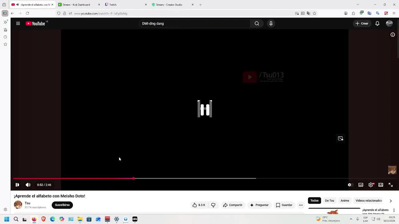
Task: Mute the video volume
Action: pyautogui.click(x=28, y=185)
